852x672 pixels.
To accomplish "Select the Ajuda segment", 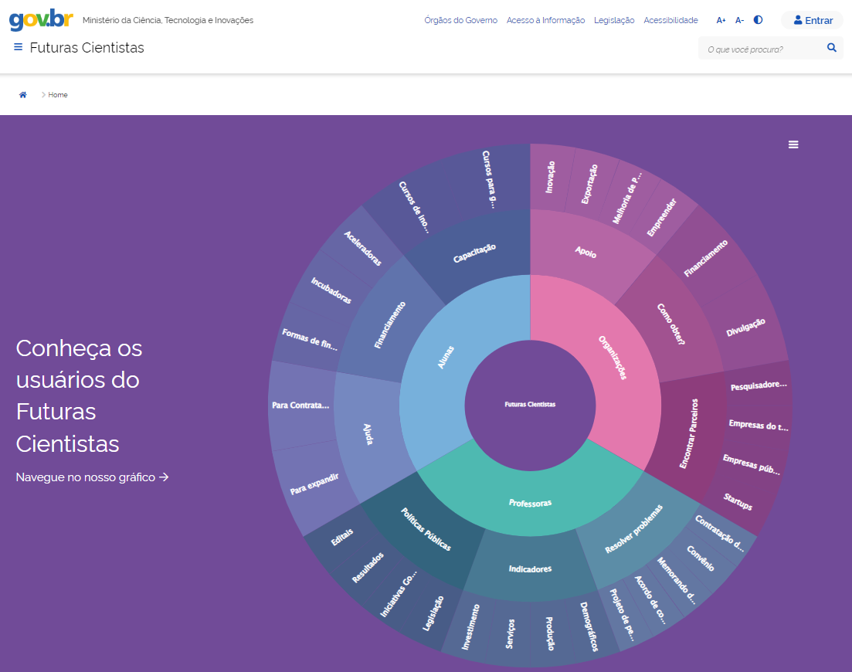I will 368,434.
